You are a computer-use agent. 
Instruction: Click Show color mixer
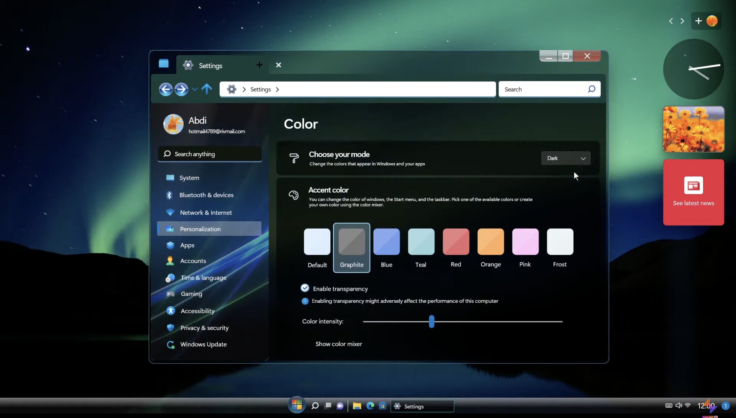[339, 344]
